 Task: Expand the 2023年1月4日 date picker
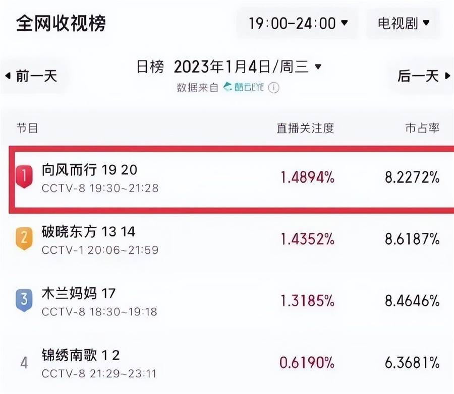coord(248,67)
